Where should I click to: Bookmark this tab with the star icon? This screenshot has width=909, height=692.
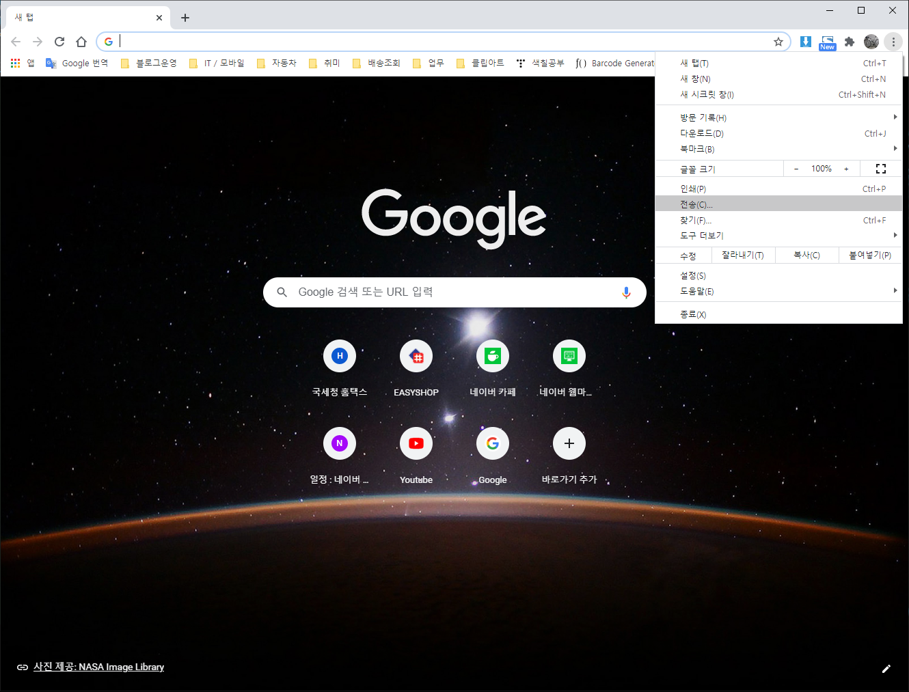pyautogui.click(x=778, y=42)
